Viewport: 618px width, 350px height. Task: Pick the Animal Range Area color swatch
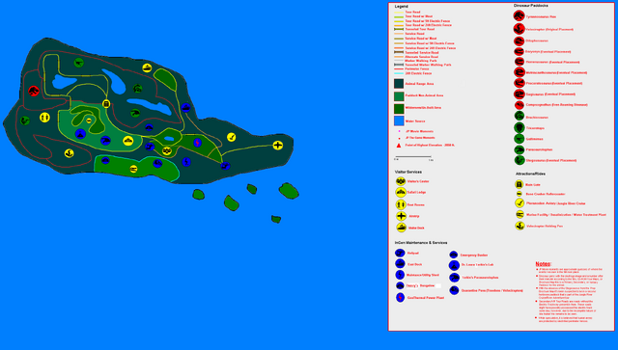click(x=399, y=84)
